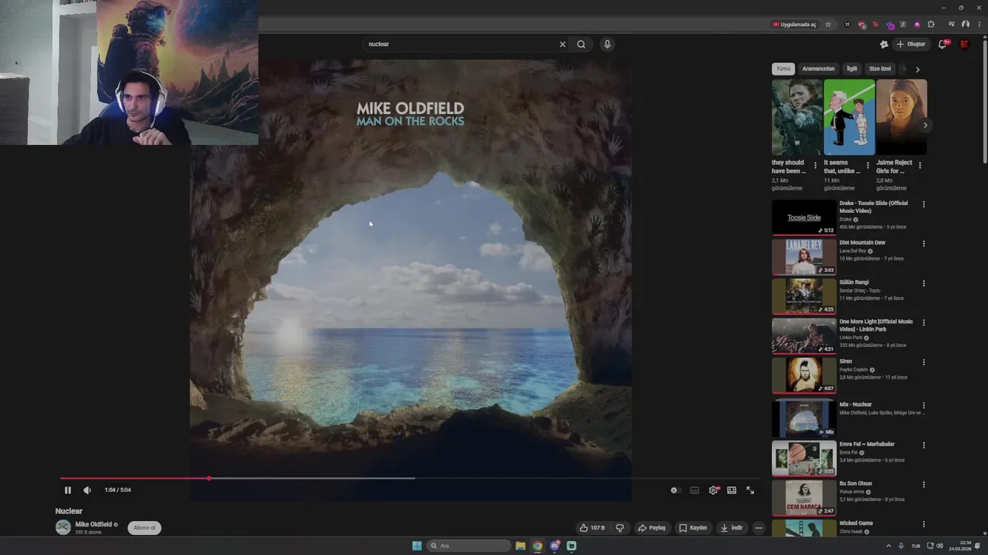This screenshot has width=988, height=555.
Task: Open the player settings gear
Action: 713,490
